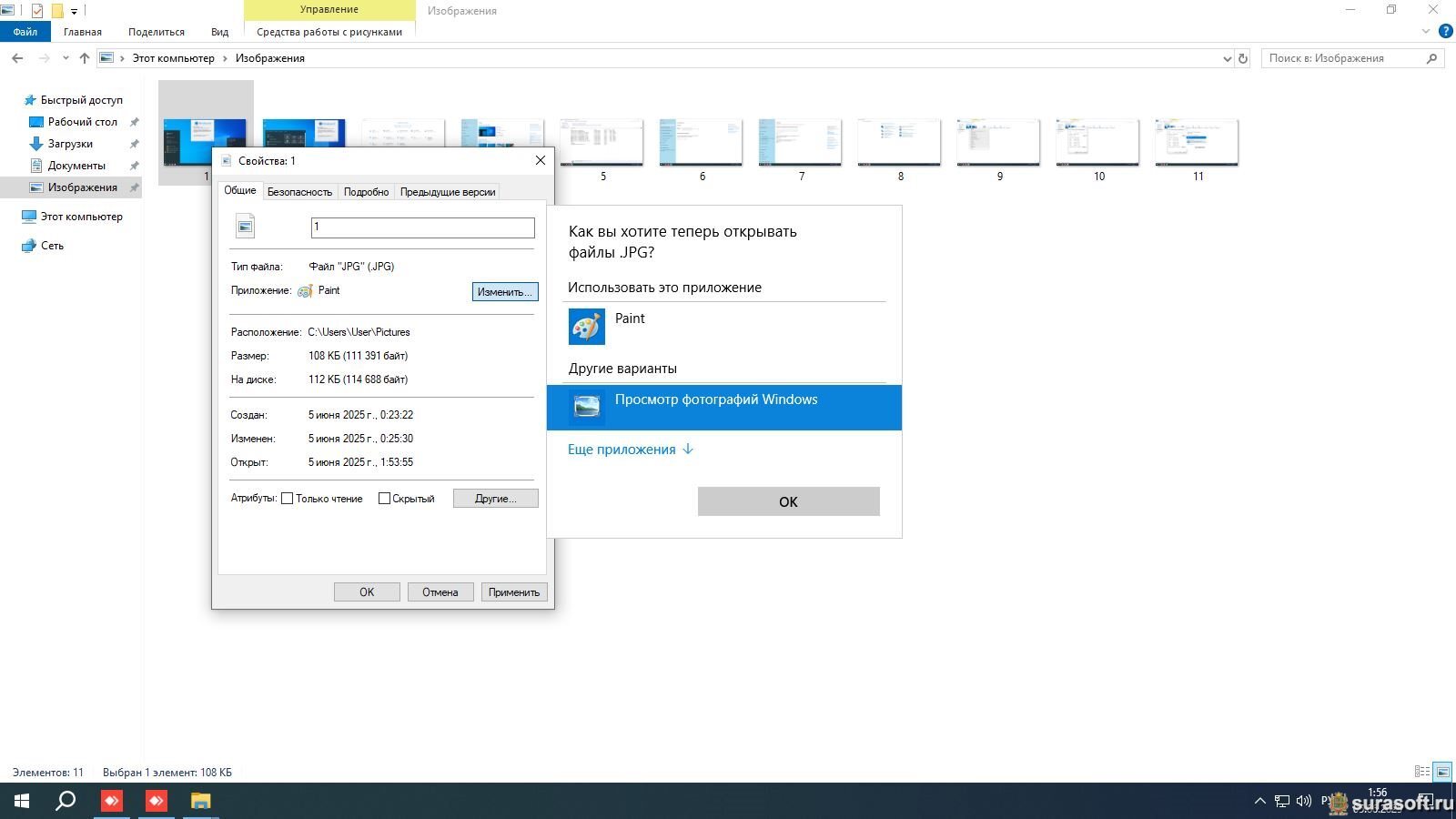The image size is (1456, 819).
Task: Switch to large thumbnails view icon
Action: coord(1442,772)
